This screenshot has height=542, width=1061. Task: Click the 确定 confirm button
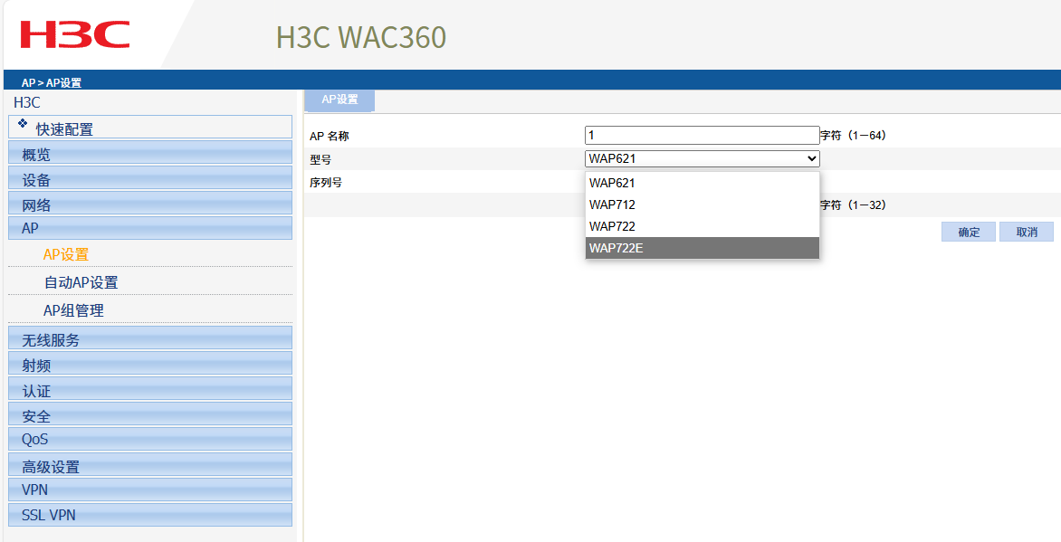969,232
